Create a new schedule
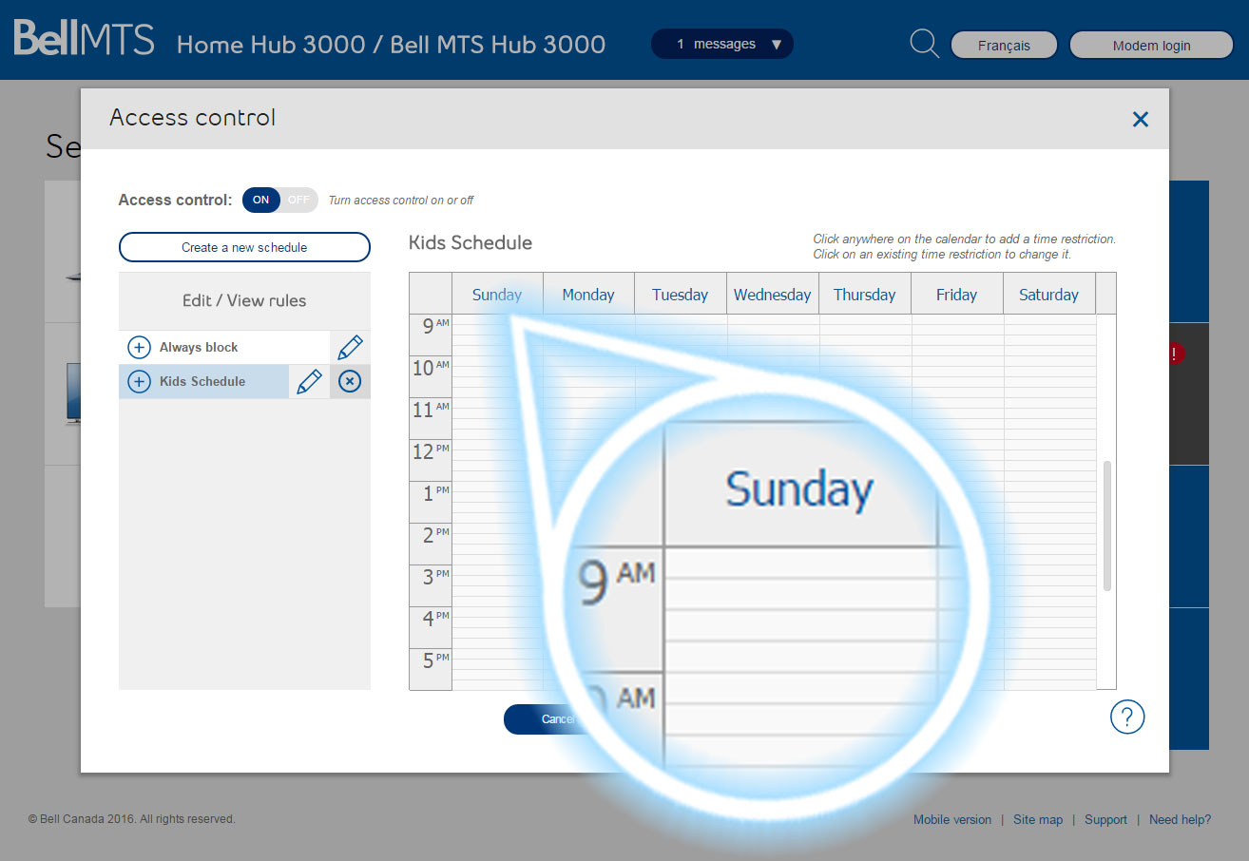 244,247
